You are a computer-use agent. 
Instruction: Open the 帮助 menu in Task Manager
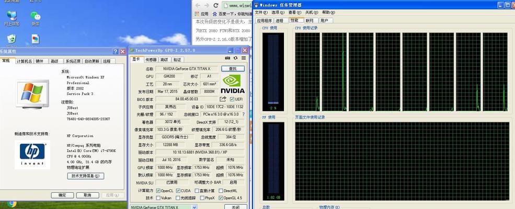point(328,13)
